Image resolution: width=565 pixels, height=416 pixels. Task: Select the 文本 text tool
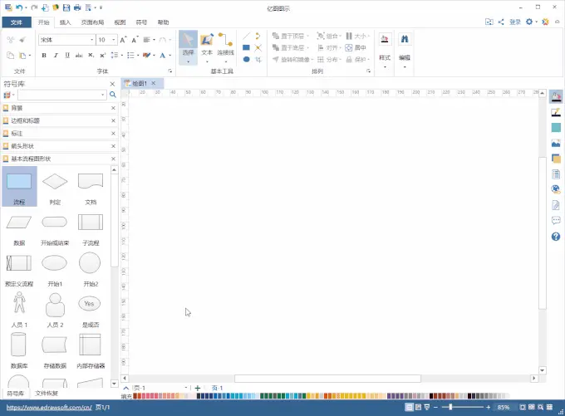point(207,47)
